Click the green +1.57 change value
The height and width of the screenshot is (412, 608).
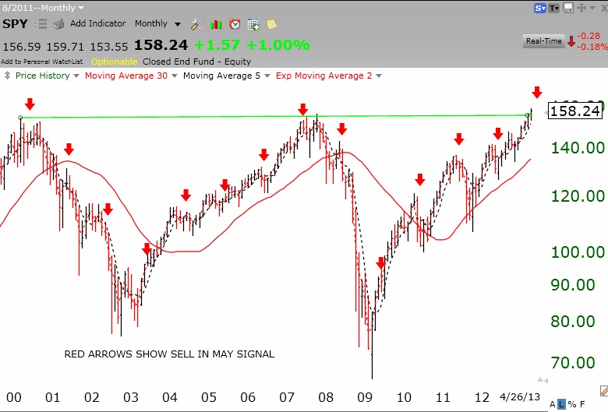(217, 45)
